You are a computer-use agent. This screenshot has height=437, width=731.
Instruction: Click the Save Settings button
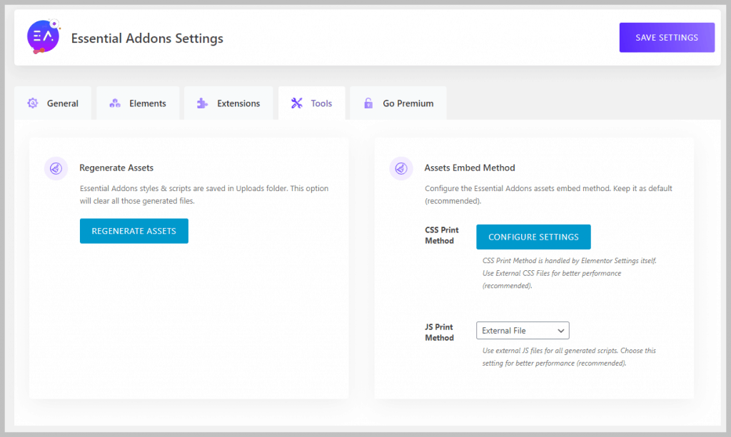[x=667, y=38]
